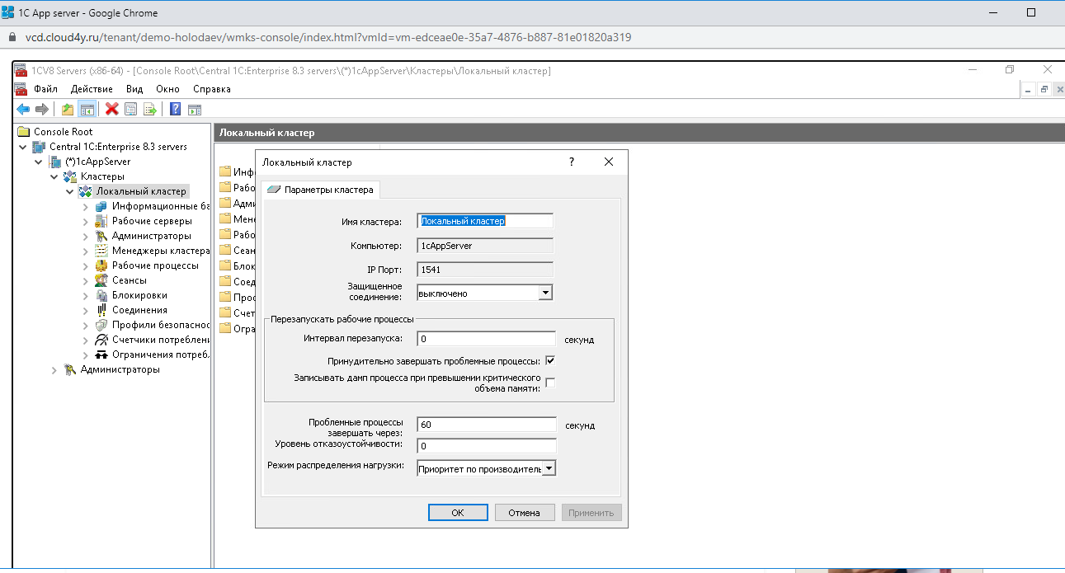This screenshot has width=1065, height=573.
Task: Click the IP Порт field showing 1541
Action: point(485,269)
